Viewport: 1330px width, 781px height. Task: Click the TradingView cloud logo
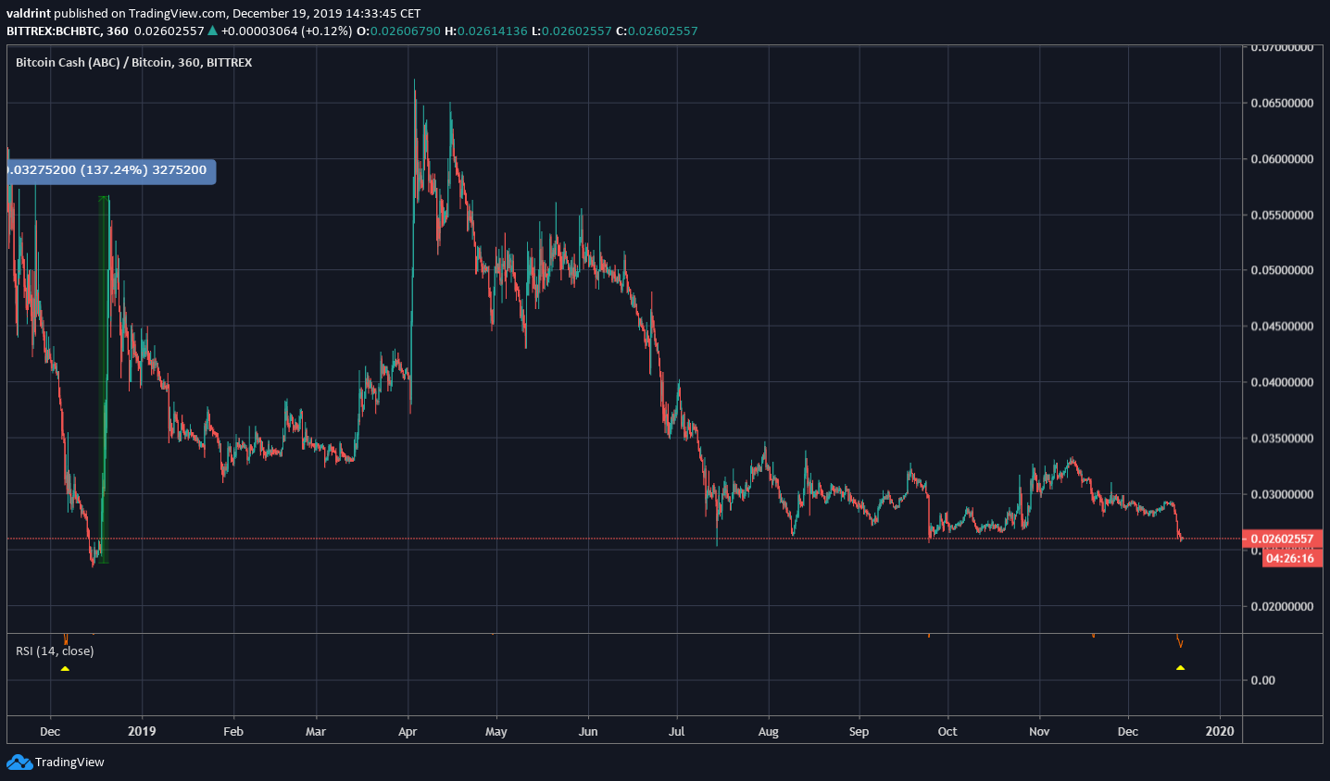[x=19, y=762]
